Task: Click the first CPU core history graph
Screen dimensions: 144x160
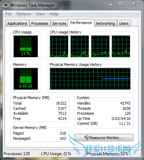Action: click(59, 46)
